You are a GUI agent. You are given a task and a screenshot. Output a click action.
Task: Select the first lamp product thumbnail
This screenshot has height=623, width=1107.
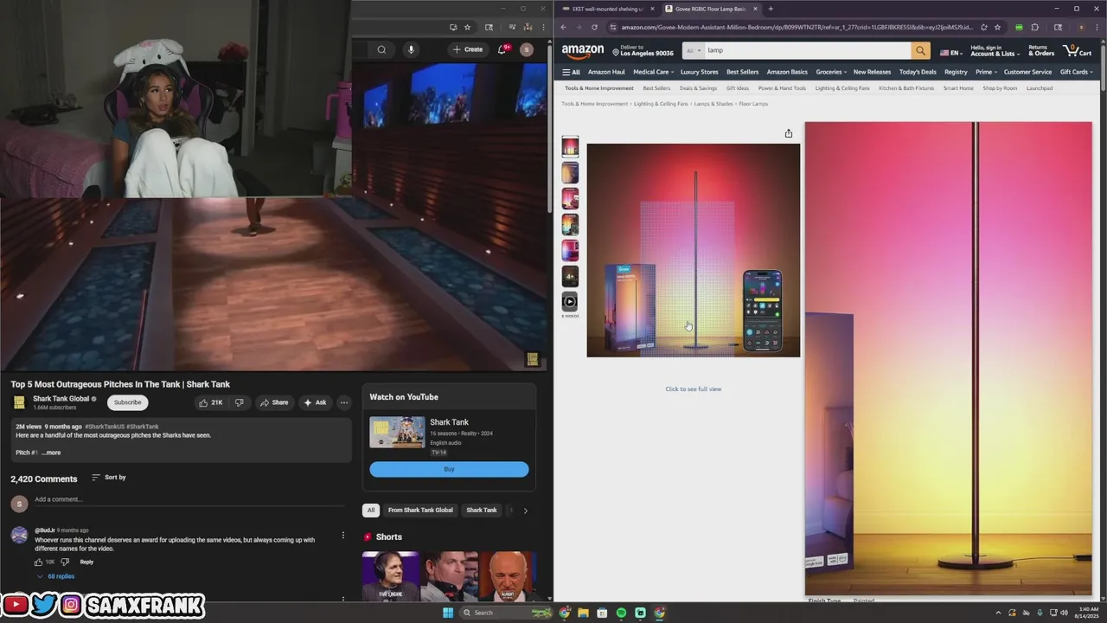pos(570,147)
